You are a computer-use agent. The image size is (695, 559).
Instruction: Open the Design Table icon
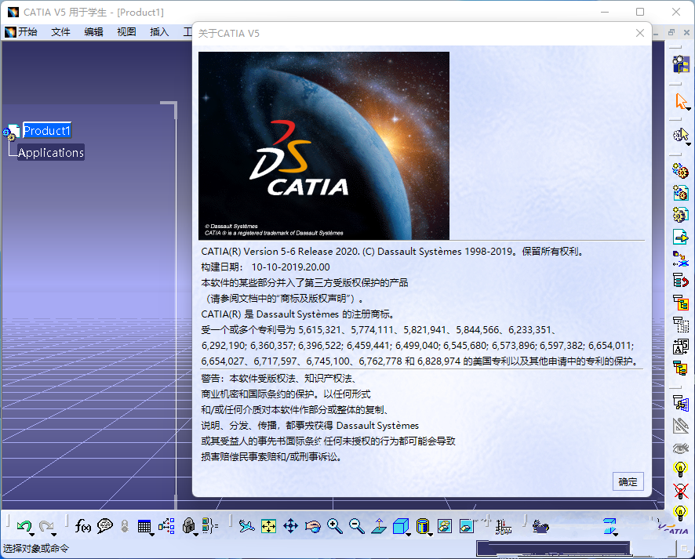click(x=144, y=526)
